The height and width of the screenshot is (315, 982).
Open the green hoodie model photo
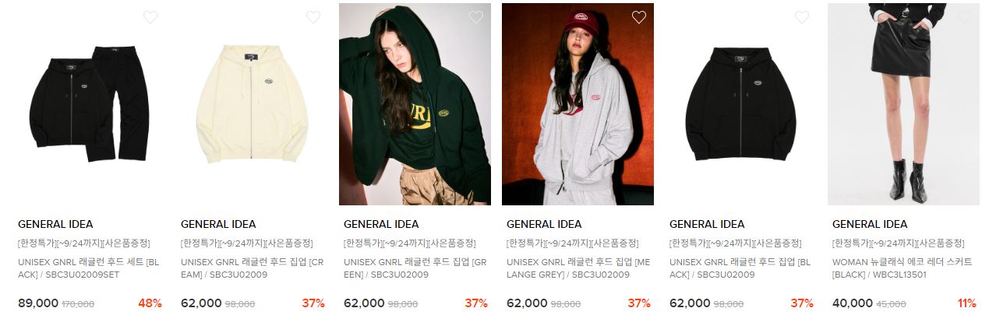pyautogui.click(x=415, y=104)
